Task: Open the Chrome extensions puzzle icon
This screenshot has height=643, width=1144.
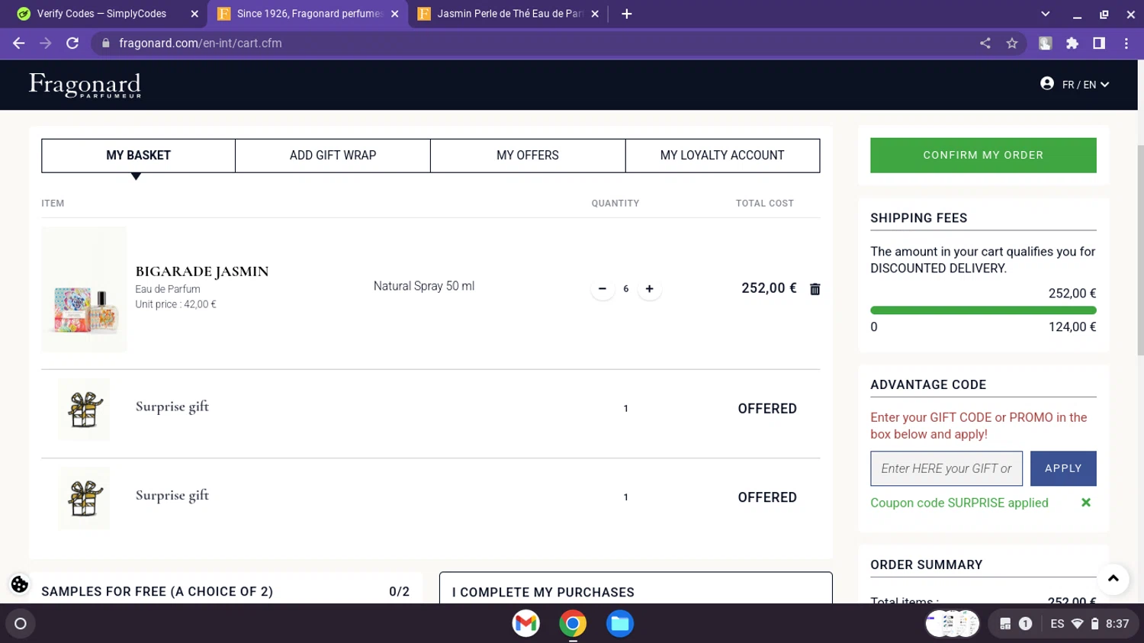Action: 1072,43
